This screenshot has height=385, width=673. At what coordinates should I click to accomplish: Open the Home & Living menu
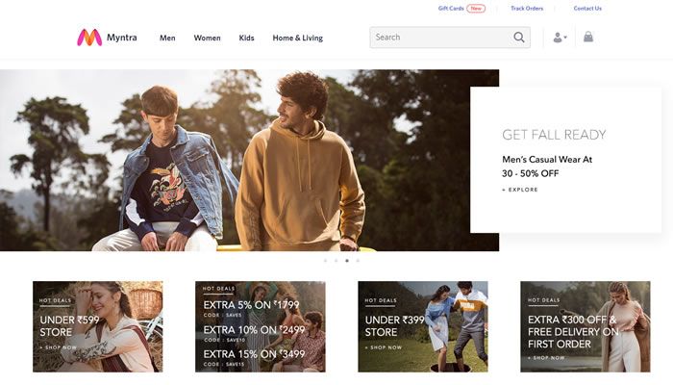click(297, 38)
